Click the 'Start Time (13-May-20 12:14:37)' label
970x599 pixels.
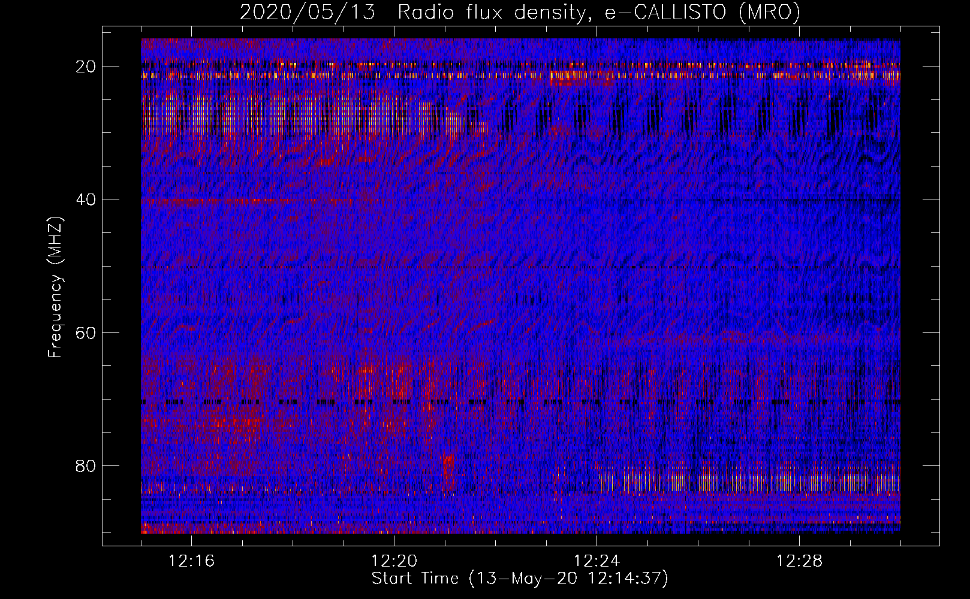[520, 579]
